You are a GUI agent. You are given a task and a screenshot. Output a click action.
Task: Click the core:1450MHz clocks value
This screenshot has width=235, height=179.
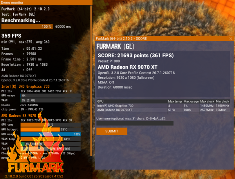29,105
